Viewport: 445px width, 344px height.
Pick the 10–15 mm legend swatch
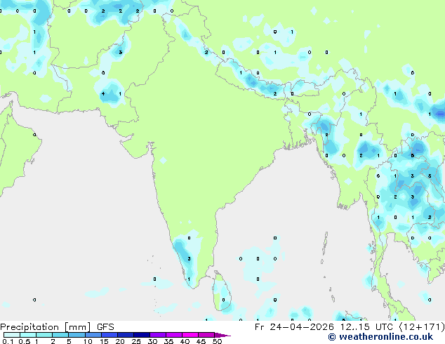(x=93, y=335)
